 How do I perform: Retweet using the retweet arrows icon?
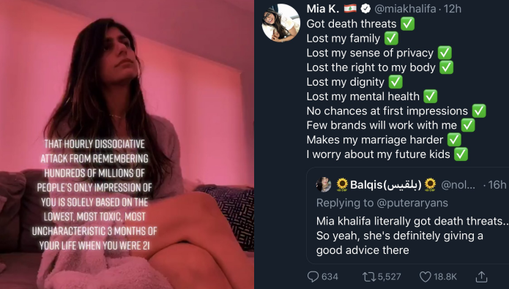369,277
